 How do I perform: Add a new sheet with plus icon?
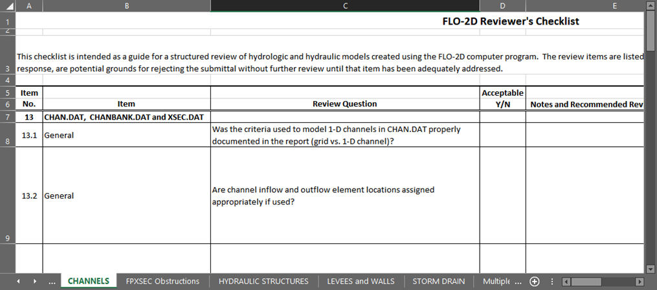[x=535, y=281]
